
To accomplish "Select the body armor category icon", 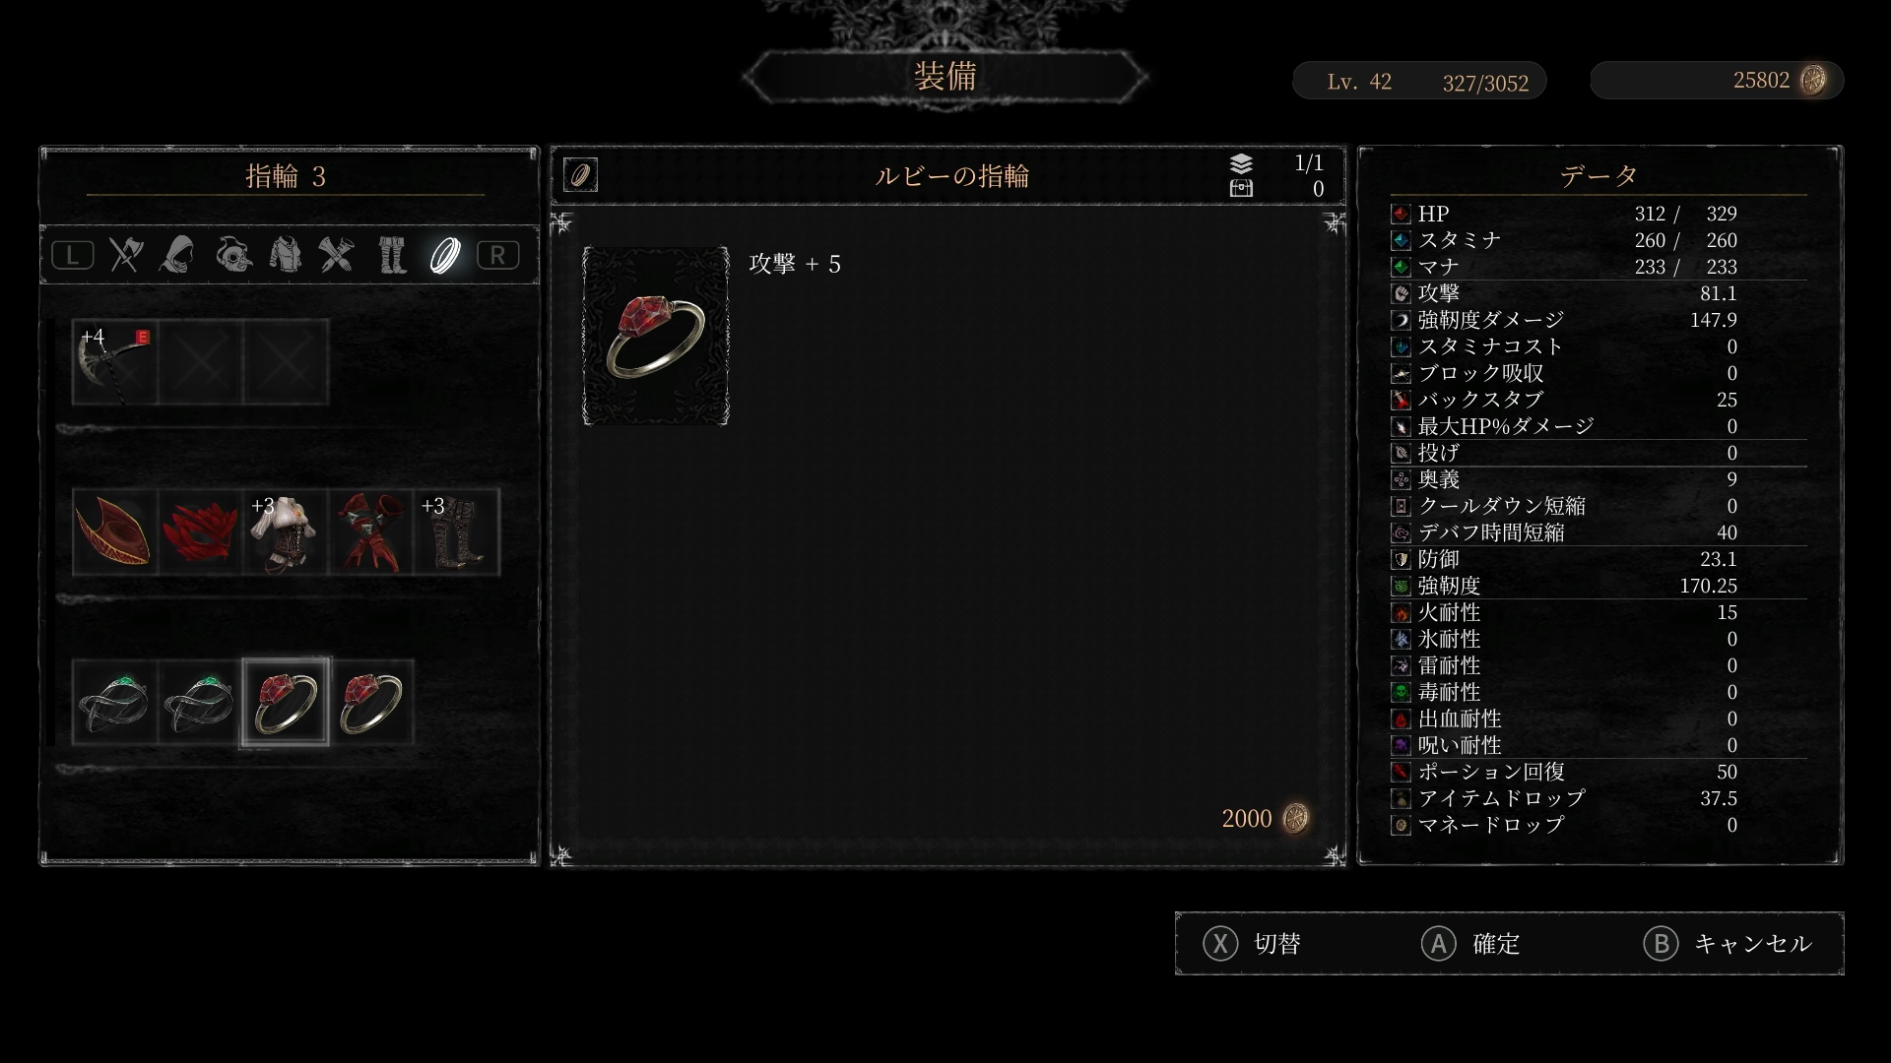I will pos(286,255).
